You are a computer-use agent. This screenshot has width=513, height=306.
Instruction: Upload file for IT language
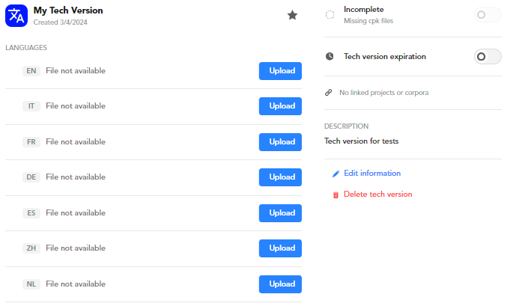coord(280,106)
